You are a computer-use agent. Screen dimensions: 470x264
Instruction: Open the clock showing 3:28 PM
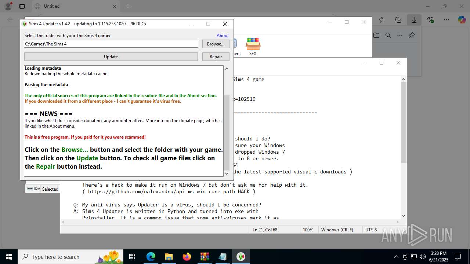[x=439, y=257]
